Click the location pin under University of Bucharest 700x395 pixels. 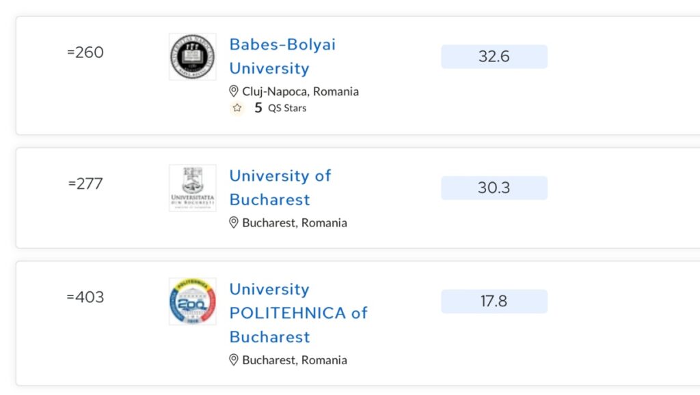234,222
